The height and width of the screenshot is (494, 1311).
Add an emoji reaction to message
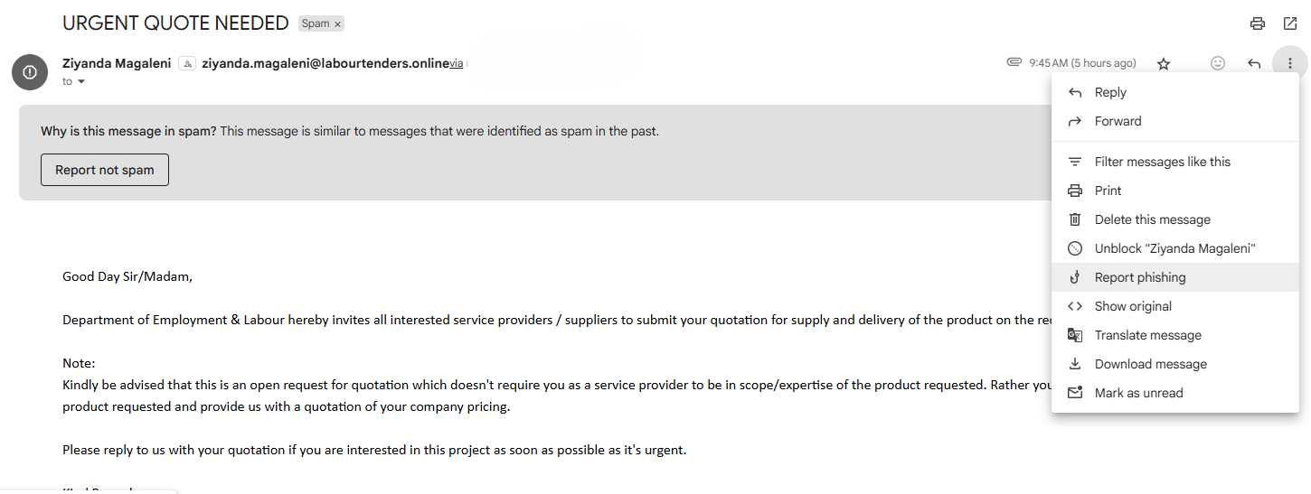click(1218, 63)
